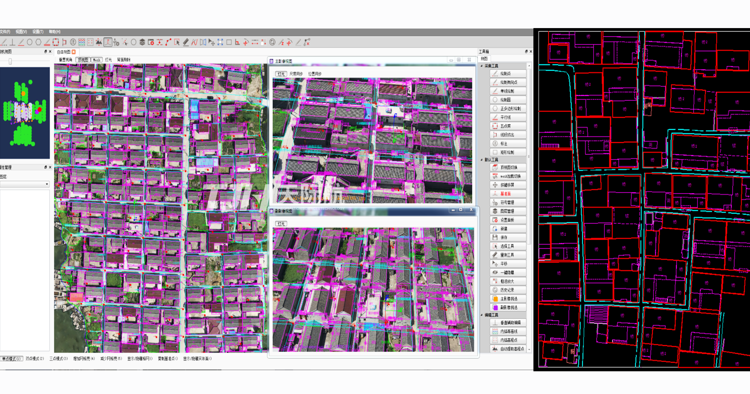Select the five-point house tool in the top toolbar
Viewport: 750px width, 394px height.
56,42
